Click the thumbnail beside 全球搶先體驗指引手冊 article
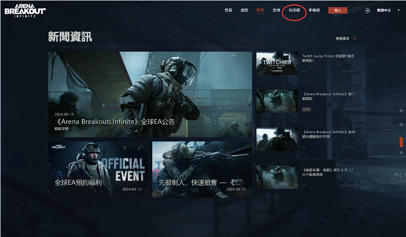The image size is (406, 237). pos(277,139)
